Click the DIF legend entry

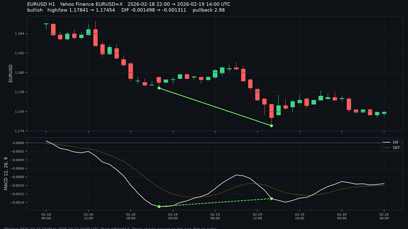pyautogui.click(x=391, y=142)
